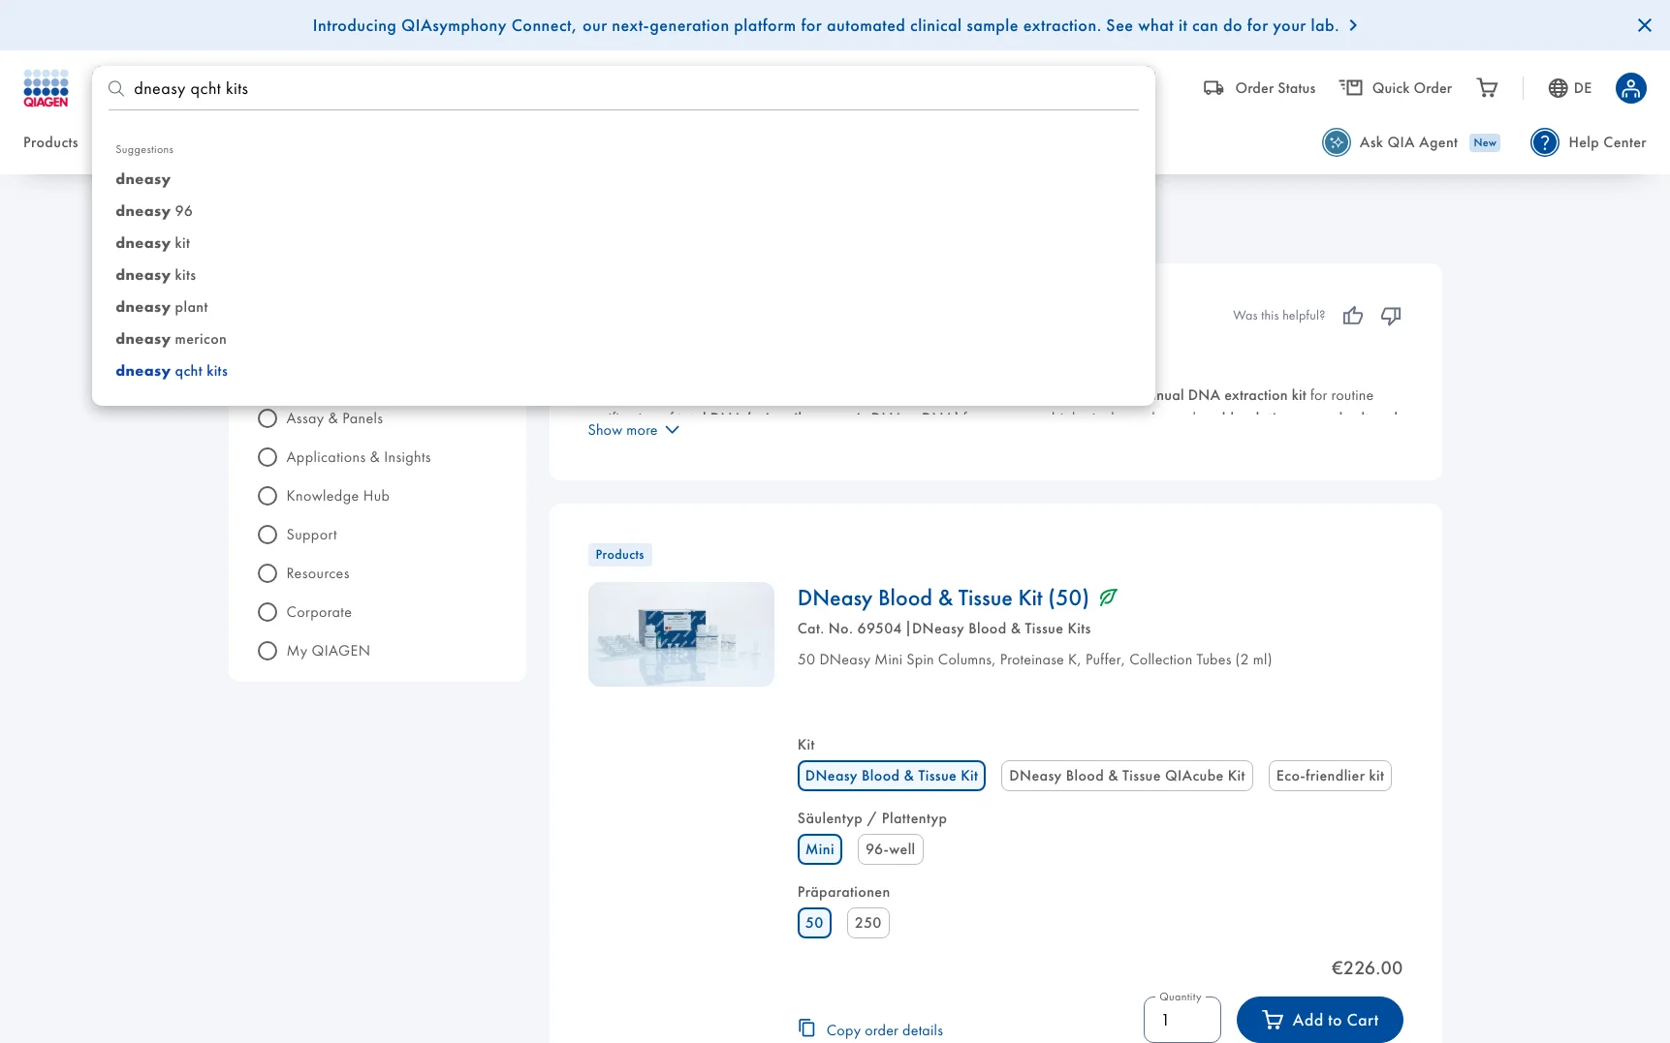Click the globe language icon

click(1558, 88)
